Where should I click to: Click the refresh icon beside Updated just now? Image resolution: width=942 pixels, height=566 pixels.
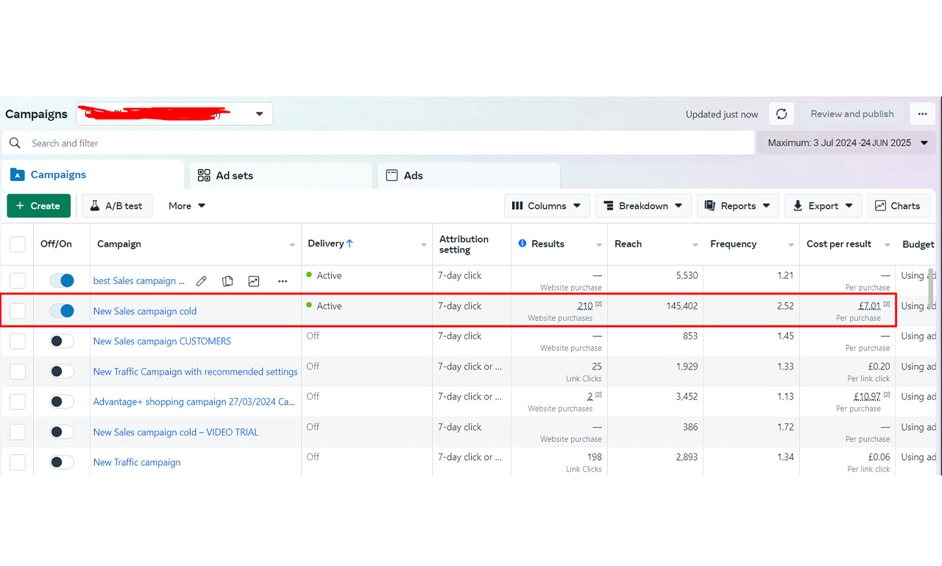[x=782, y=114]
